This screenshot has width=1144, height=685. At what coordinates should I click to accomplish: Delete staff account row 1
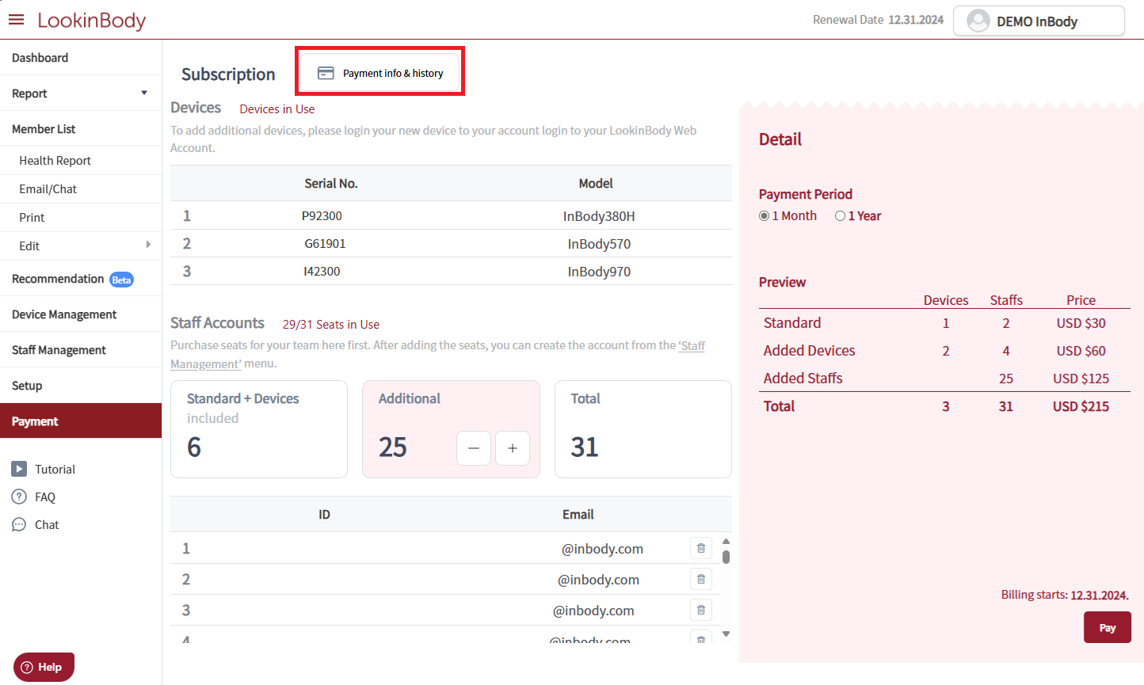pyautogui.click(x=701, y=548)
